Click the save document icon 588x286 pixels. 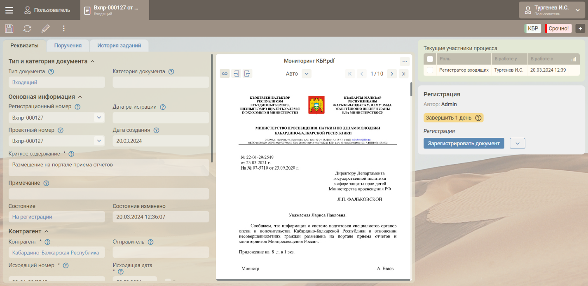coord(9,28)
